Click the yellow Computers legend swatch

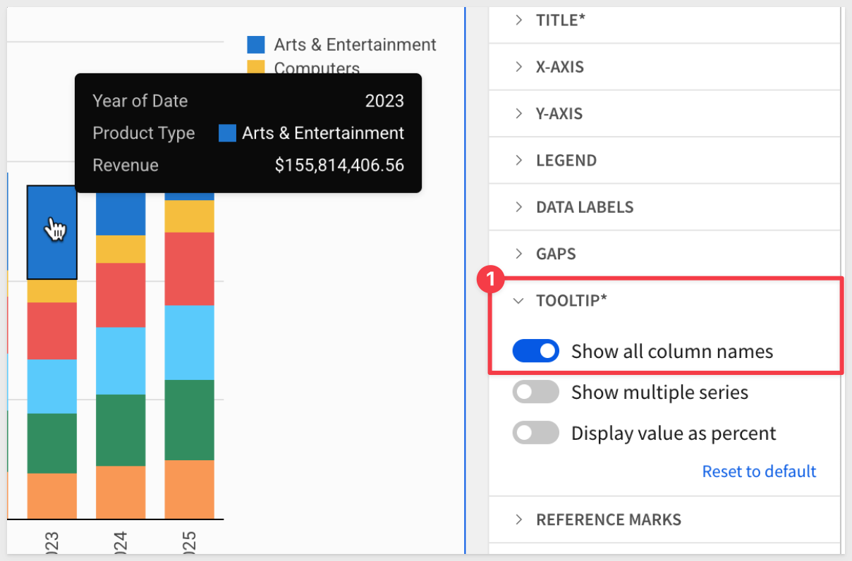256,66
